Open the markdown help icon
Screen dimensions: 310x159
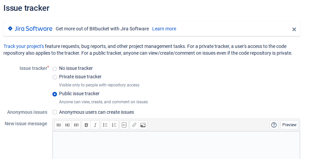coord(274,125)
